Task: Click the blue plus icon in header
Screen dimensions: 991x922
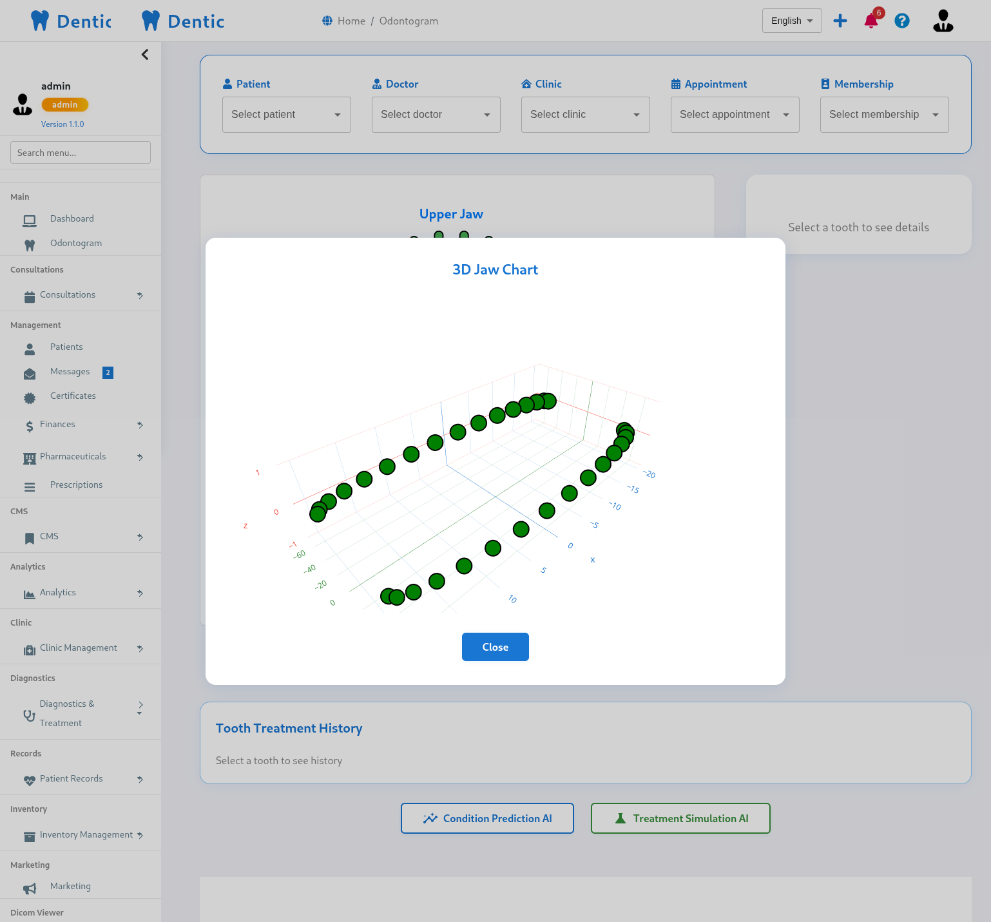Action: coord(840,21)
